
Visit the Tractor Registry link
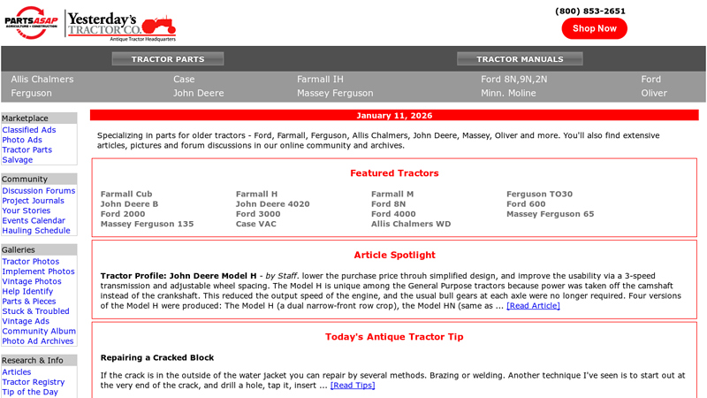point(34,382)
